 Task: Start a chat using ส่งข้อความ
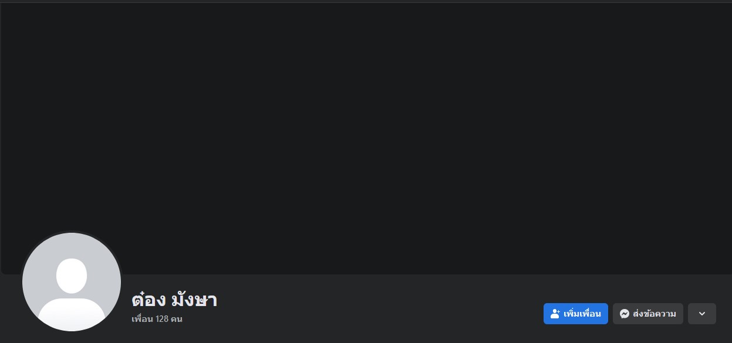(648, 314)
